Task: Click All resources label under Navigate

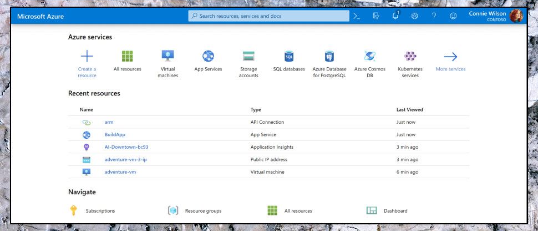Action: pyautogui.click(x=298, y=210)
